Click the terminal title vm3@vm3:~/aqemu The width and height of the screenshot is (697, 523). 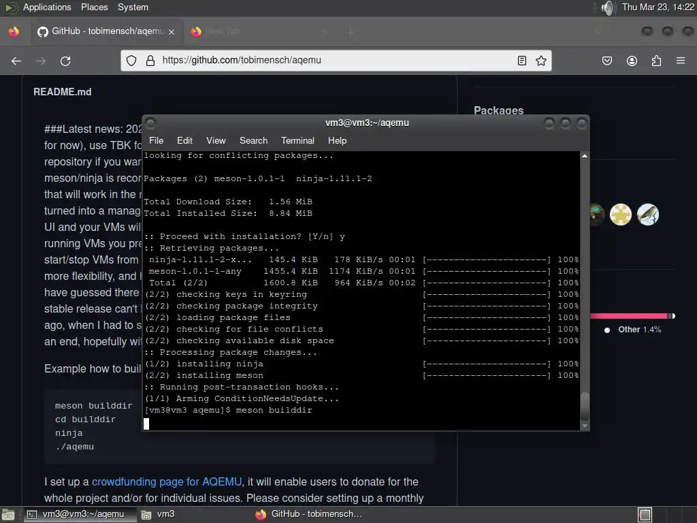367,123
